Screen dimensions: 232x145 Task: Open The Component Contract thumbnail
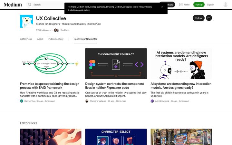[x=116, y=63]
